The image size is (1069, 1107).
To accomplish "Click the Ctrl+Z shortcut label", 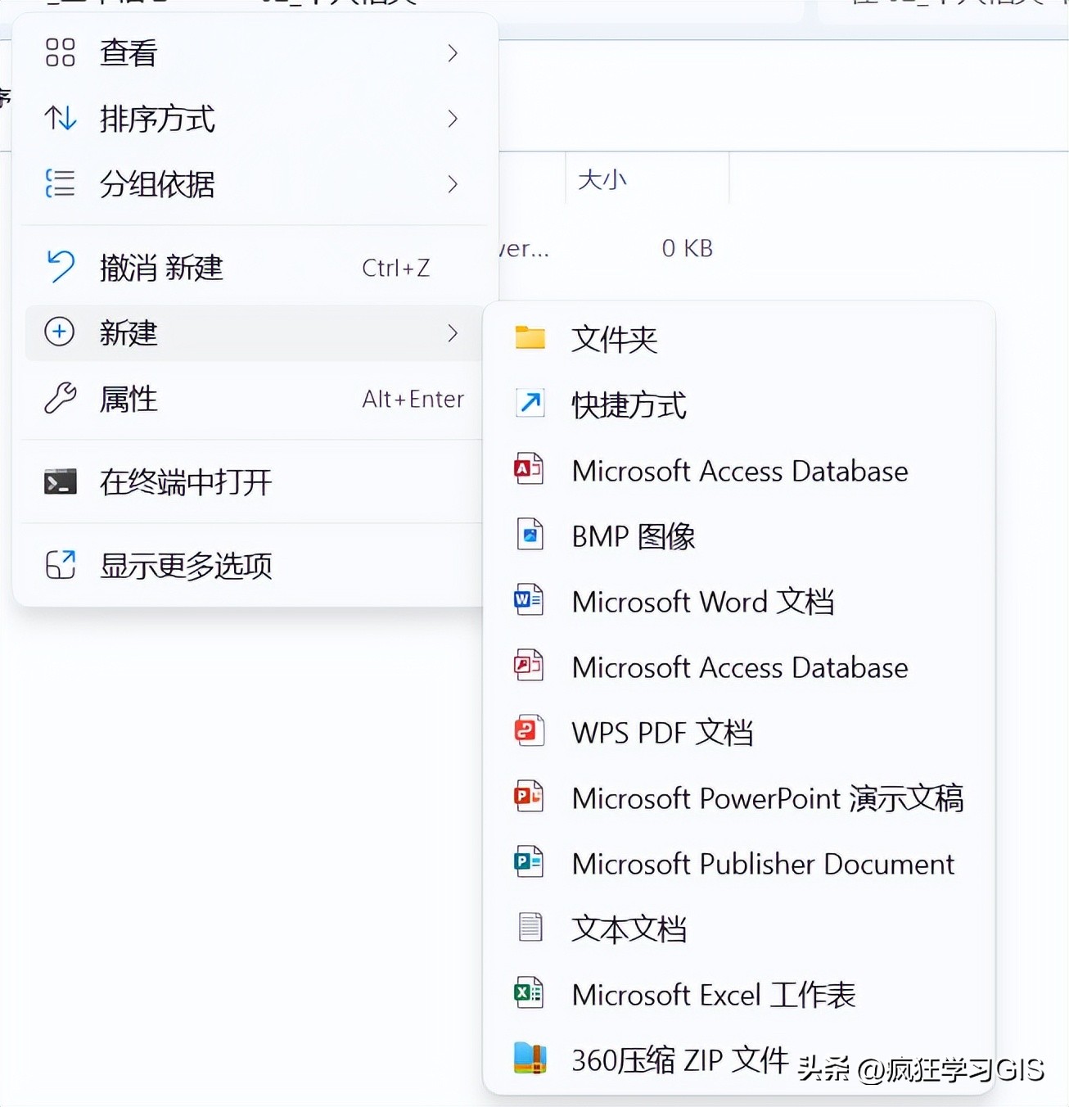I will (395, 268).
